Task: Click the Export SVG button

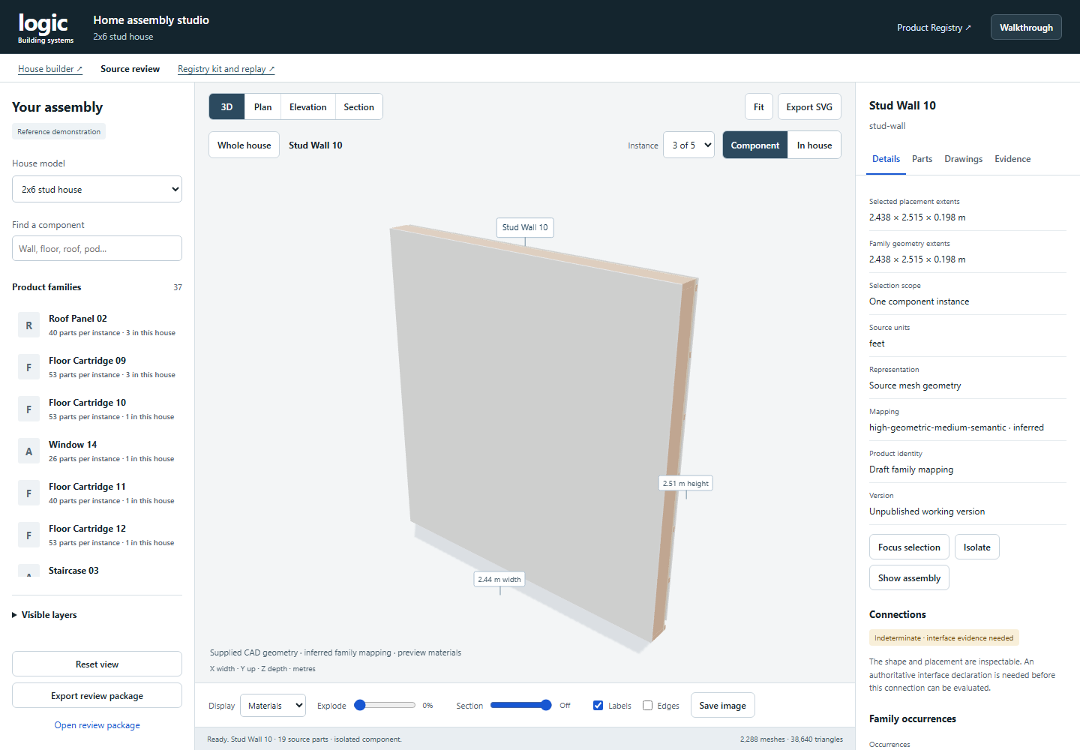Action: tap(809, 107)
